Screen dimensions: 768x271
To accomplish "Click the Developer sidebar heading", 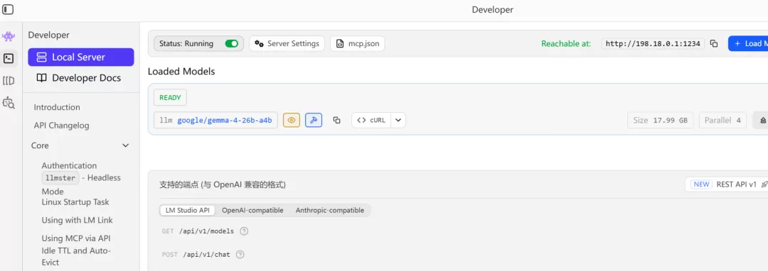I will point(48,35).
